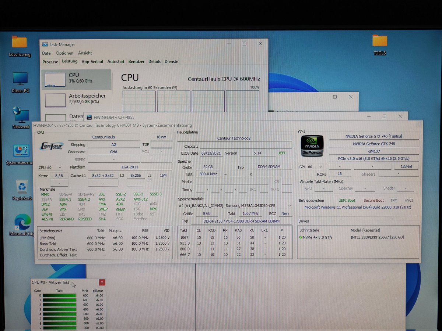Click the memory Takt 800.0 MHz field
The height and width of the screenshot is (331, 442).
[x=208, y=174]
